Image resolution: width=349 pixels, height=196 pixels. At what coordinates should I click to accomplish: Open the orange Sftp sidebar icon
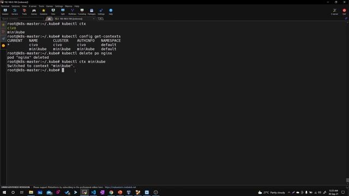(x=3, y=46)
